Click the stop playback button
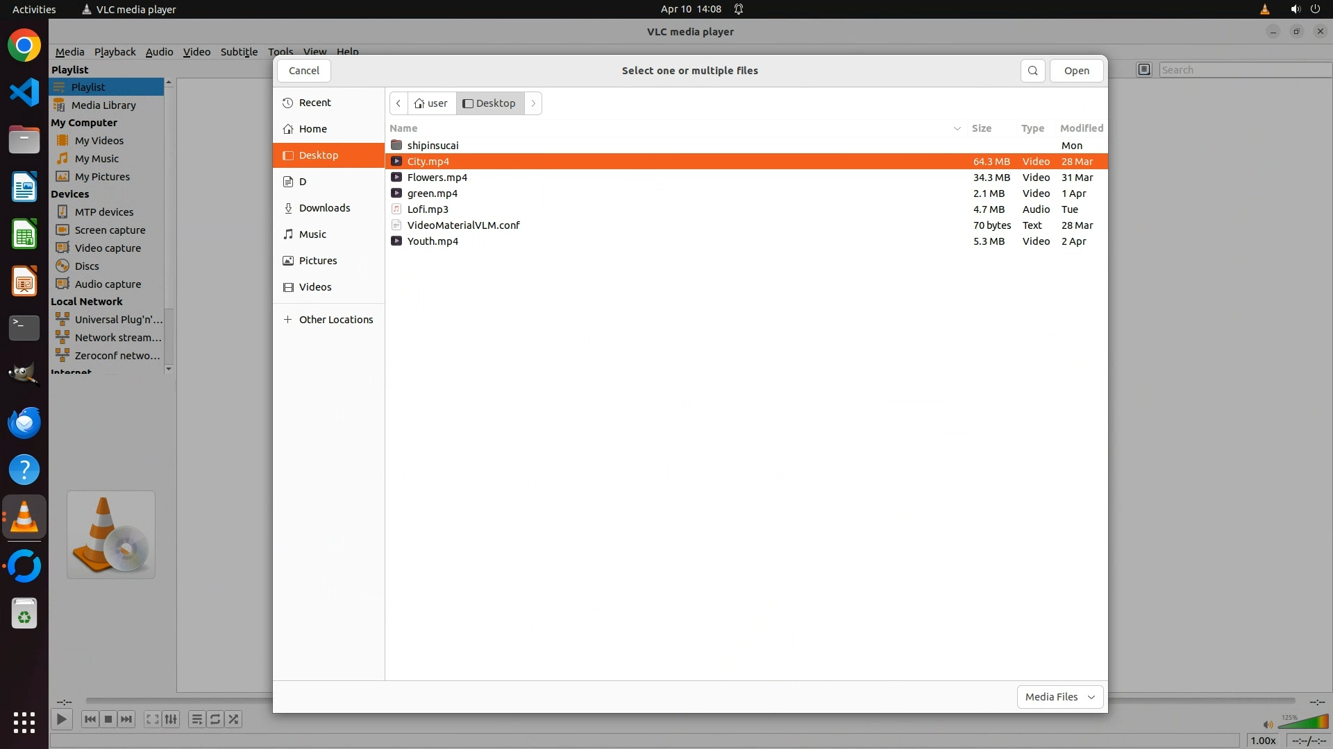The width and height of the screenshot is (1333, 749). (108, 719)
